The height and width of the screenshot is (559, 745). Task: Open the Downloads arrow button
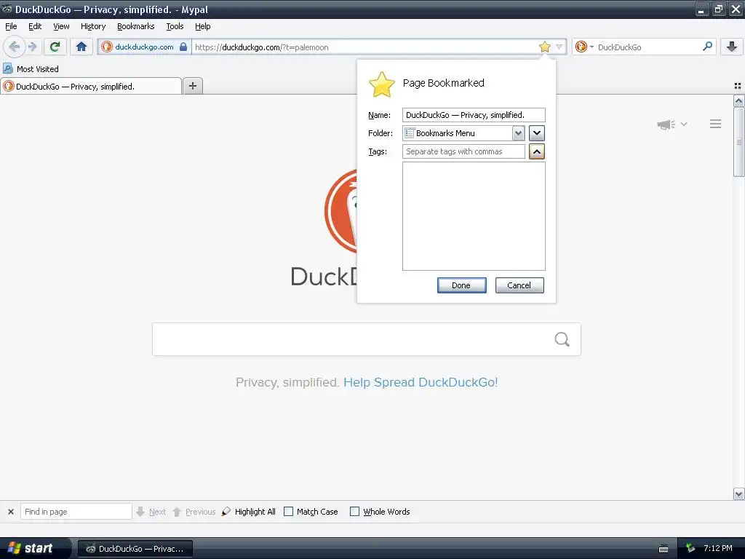pos(732,47)
